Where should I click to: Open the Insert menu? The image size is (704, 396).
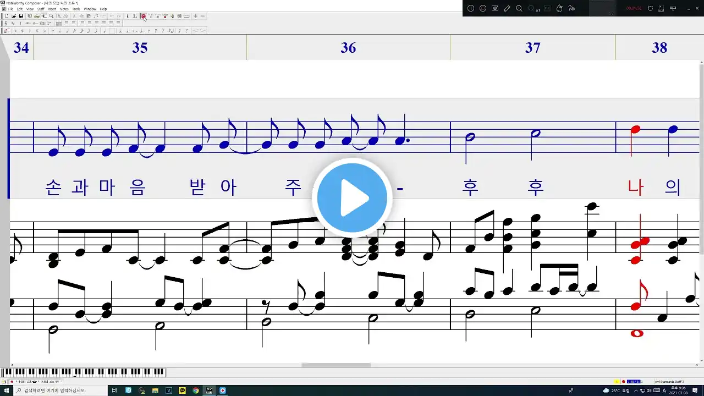(x=52, y=9)
